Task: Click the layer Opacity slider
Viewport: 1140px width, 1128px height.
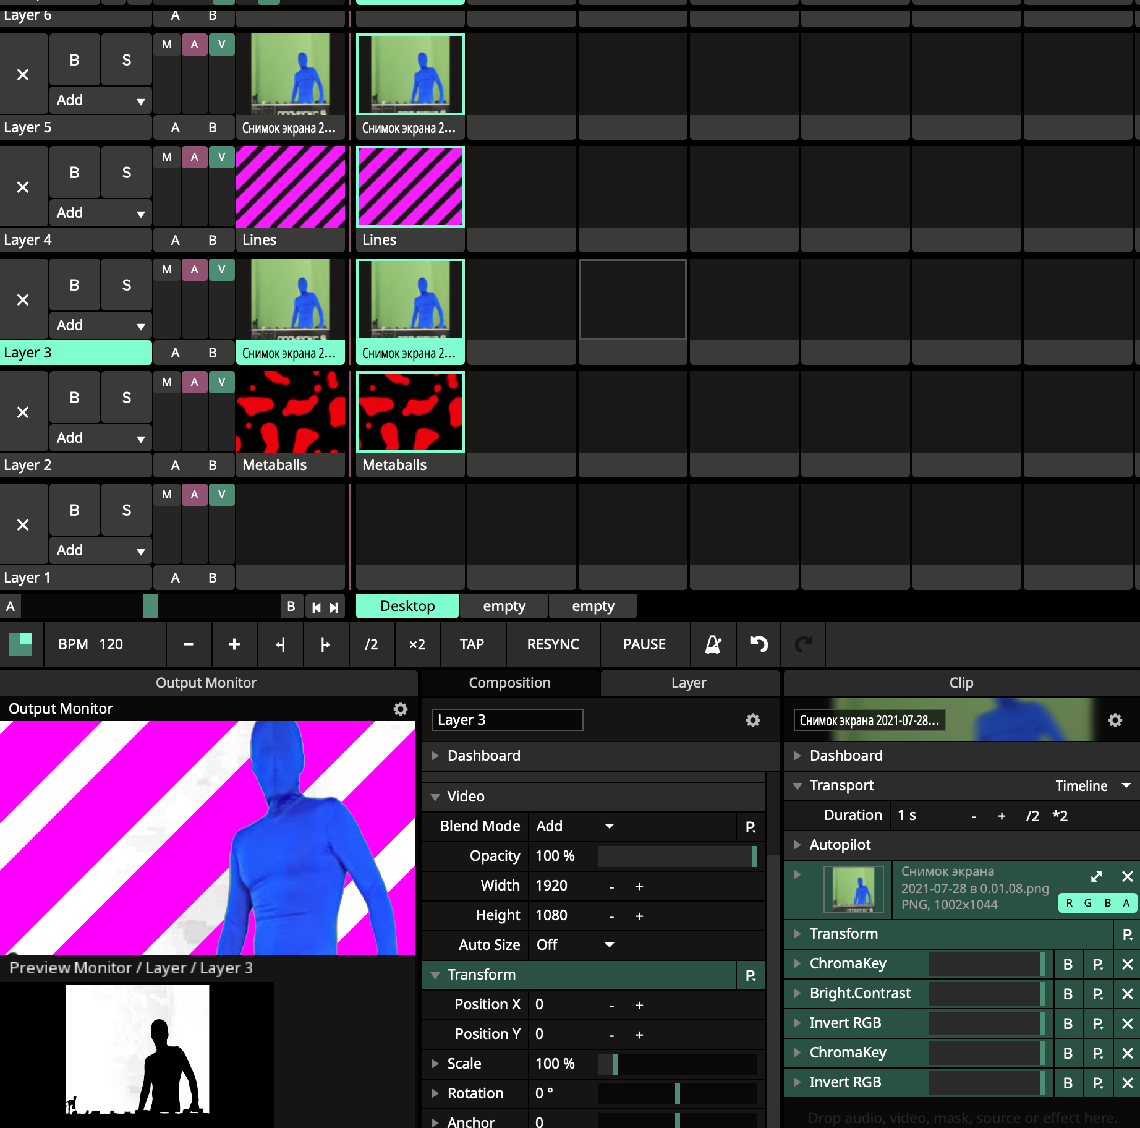Action: [677, 856]
